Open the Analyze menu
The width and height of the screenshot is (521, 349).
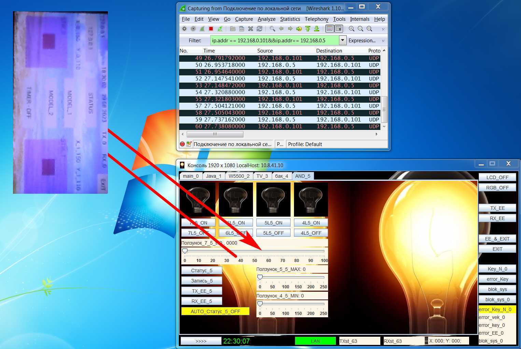point(266,19)
